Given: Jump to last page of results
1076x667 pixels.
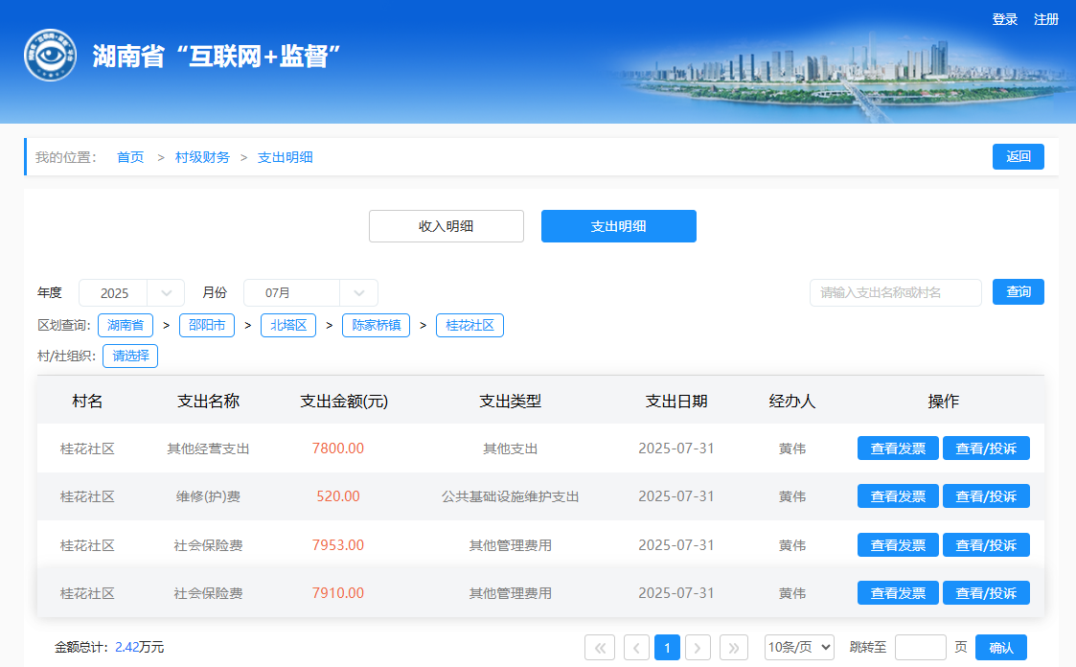Looking at the screenshot, I should pos(733,648).
